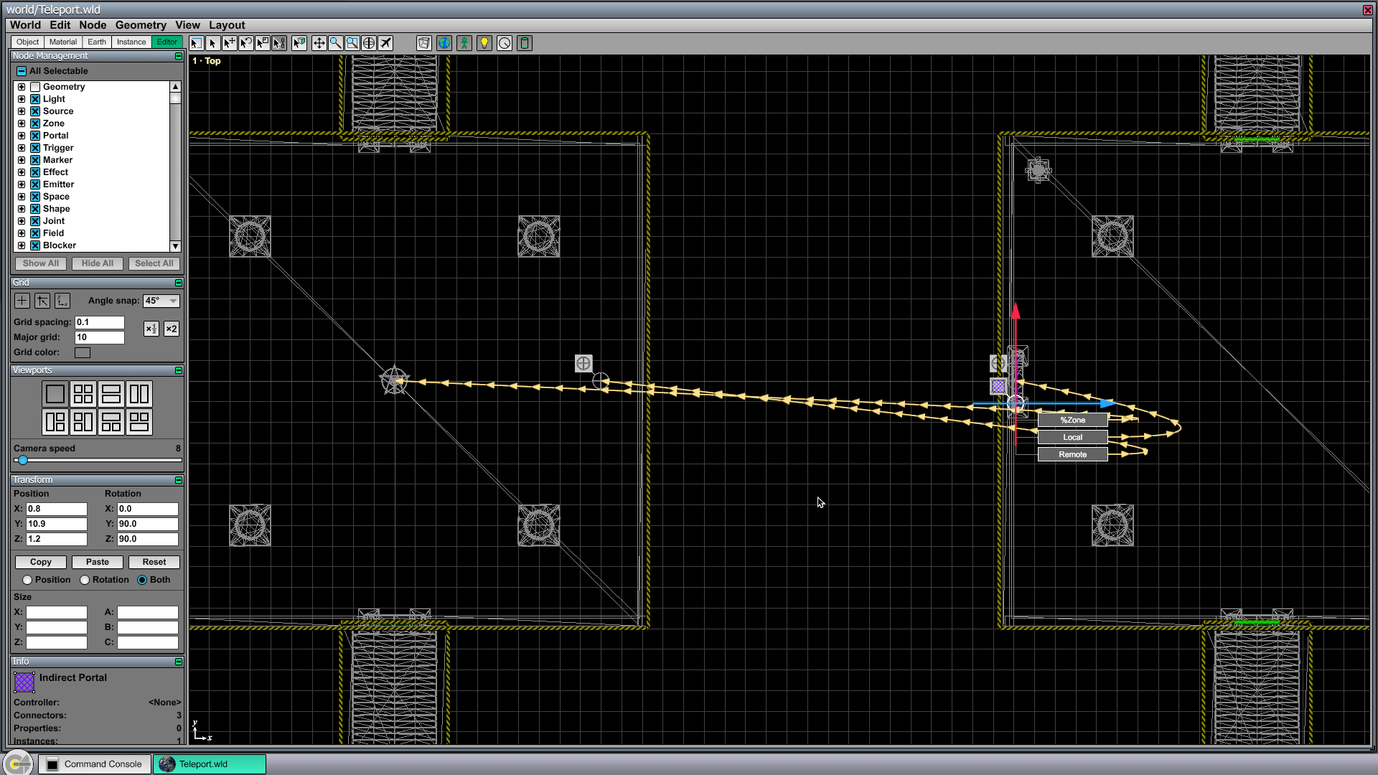Click the green person figure icon
The width and height of the screenshot is (1378, 775).
(x=464, y=43)
